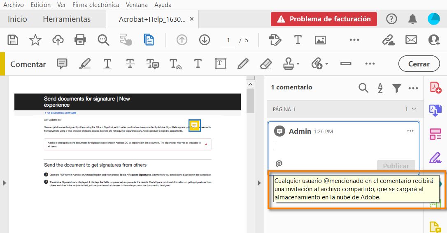Image resolution: width=447 pixels, height=233 pixels.
Task: Switch to the Herramientas tab
Action: click(x=67, y=19)
